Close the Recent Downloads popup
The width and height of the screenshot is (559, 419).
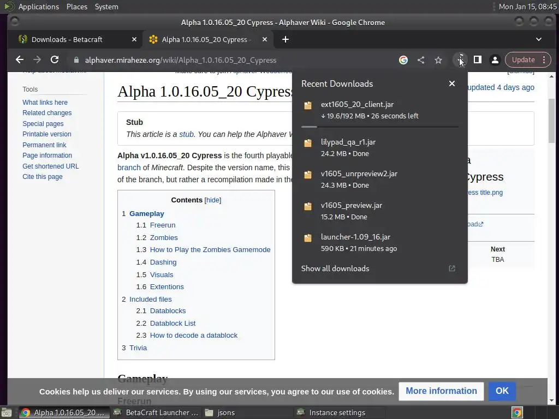coord(451,83)
